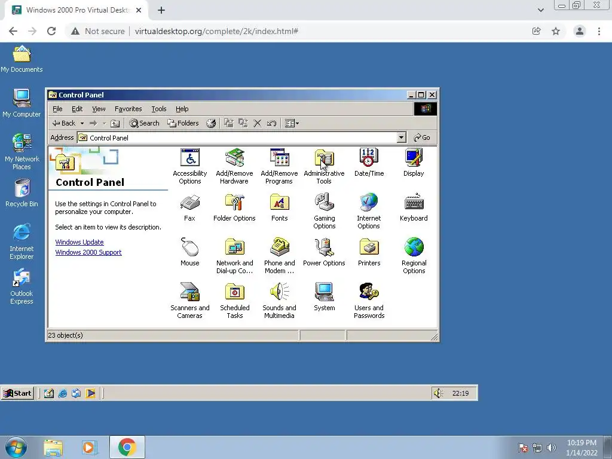Follow the Windows Update link
This screenshot has height=459, width=612.
[x=79, y=242]
